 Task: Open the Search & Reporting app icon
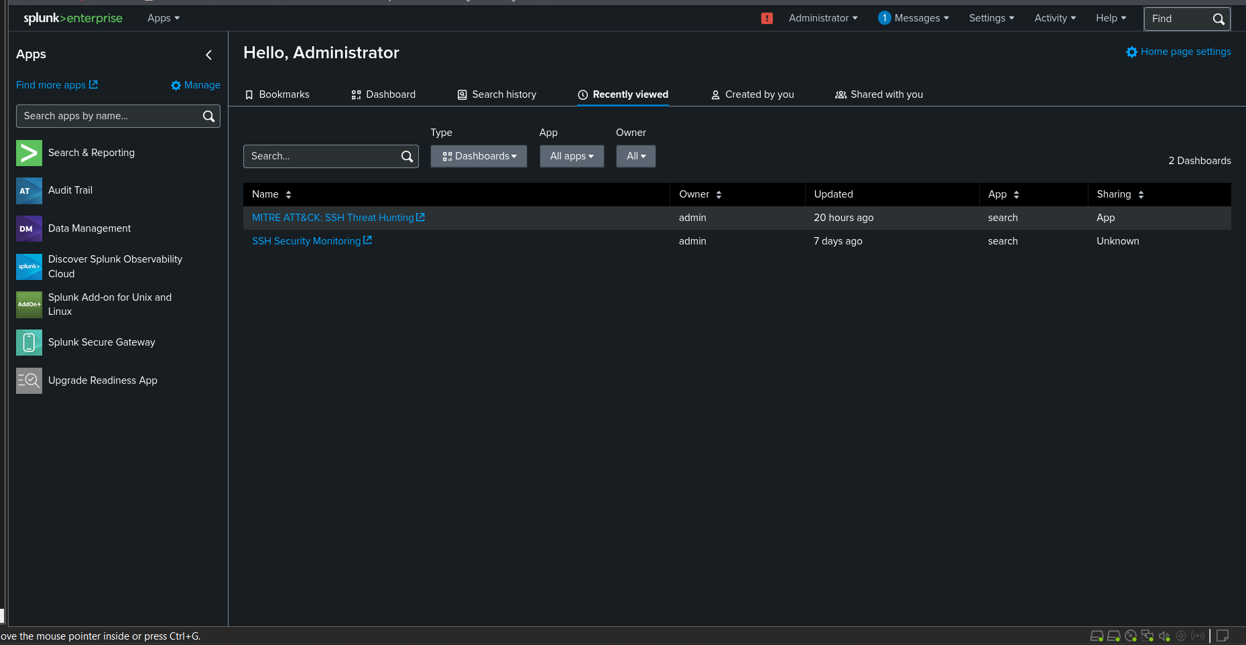29,153
